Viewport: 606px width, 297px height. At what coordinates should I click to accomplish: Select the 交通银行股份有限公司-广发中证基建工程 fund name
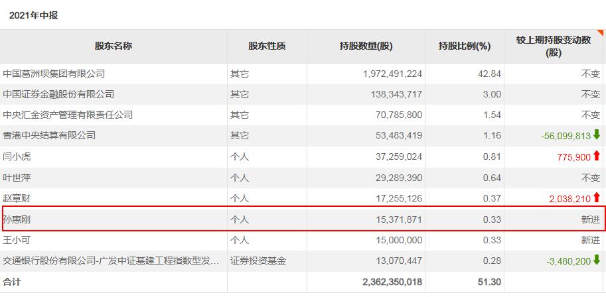pos(111,261)
